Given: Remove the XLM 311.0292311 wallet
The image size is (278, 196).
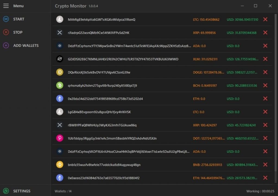Looking at the screenshot, I should click(x=265, y=59).
